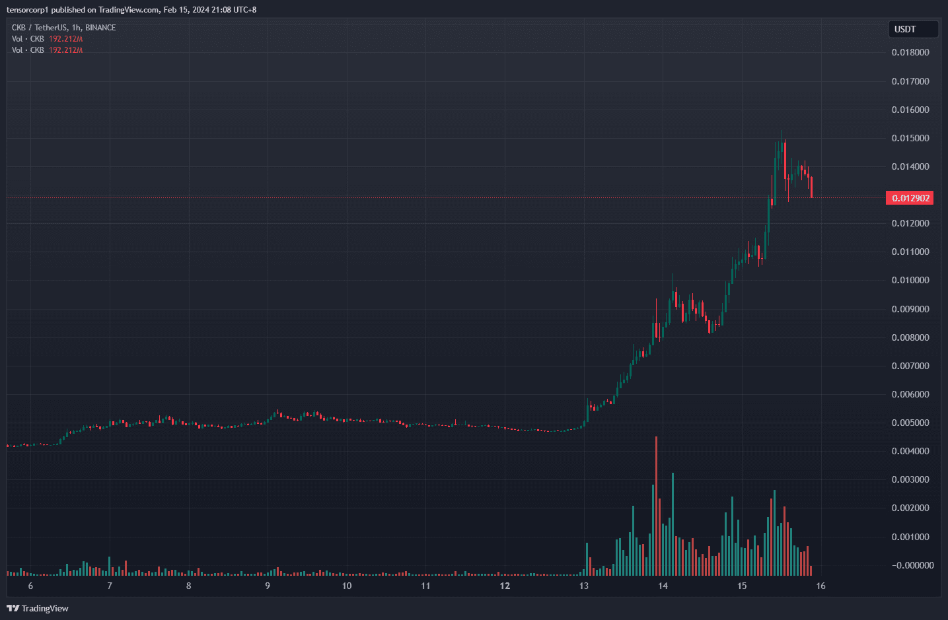Click the time axis date label 13

pos(584,586)
